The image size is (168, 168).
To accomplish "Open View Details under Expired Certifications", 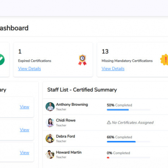I will (x=29, y=68).
